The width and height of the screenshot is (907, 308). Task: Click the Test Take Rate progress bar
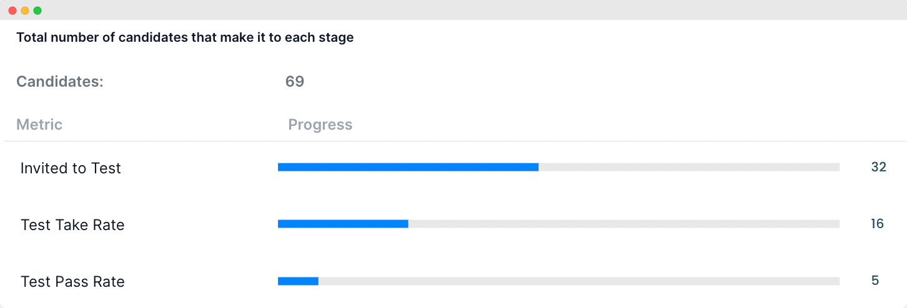click(x=558, y=224)
